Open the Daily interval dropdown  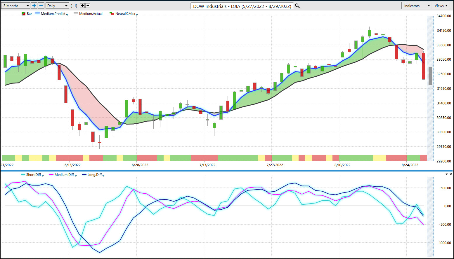57,6
